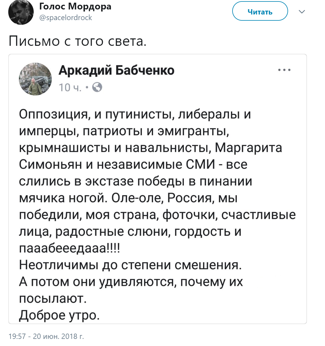Open the three-dots post options menu
Image resolution: width=325 pixels, height=346 pixels.
tap(285, 70)
